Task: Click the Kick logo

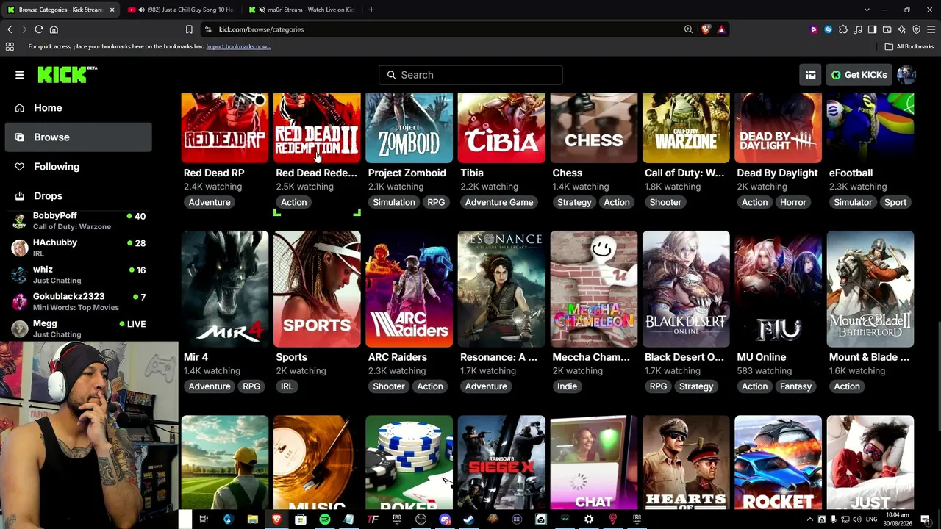Action: pyautogui.click(x=67, y=74)
